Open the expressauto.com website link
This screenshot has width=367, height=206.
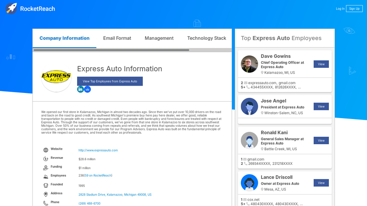point(98,151)
